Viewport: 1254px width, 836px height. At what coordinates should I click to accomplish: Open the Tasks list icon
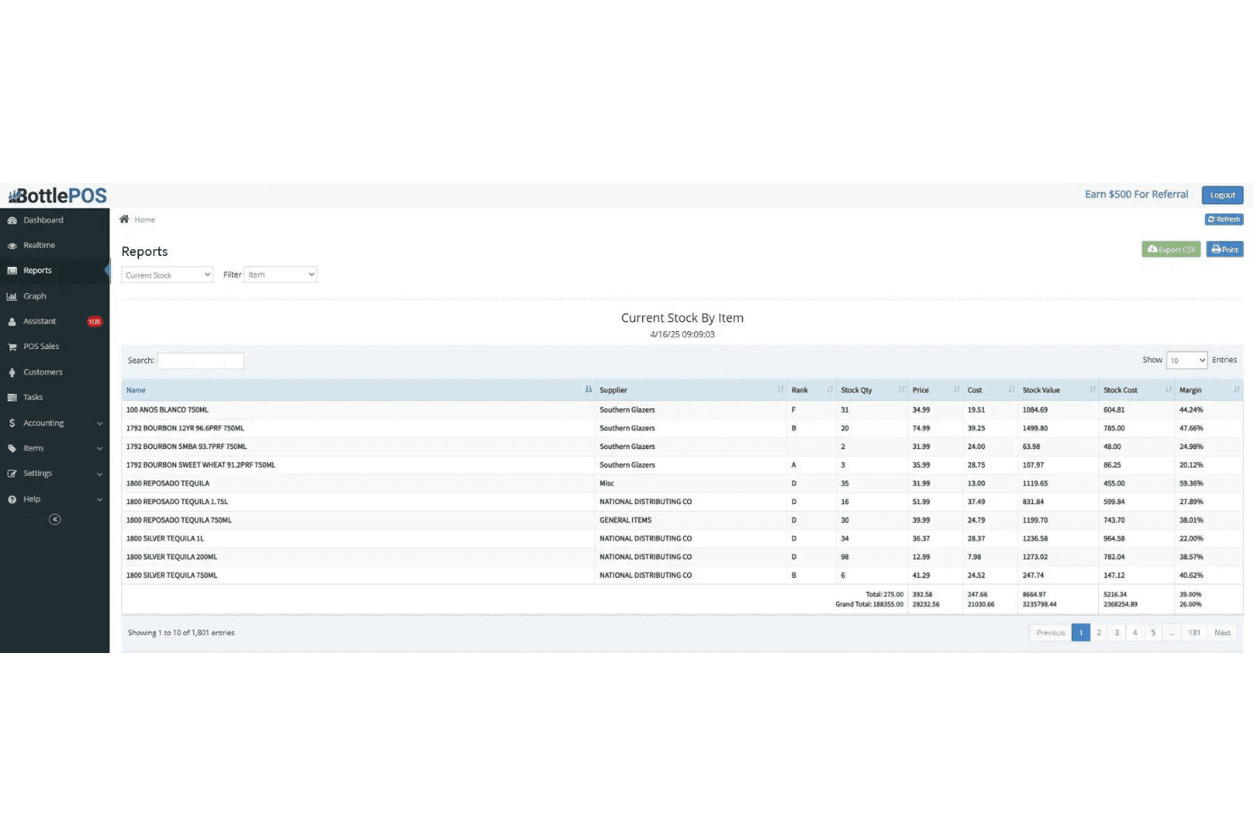click(x=12, y=397)
